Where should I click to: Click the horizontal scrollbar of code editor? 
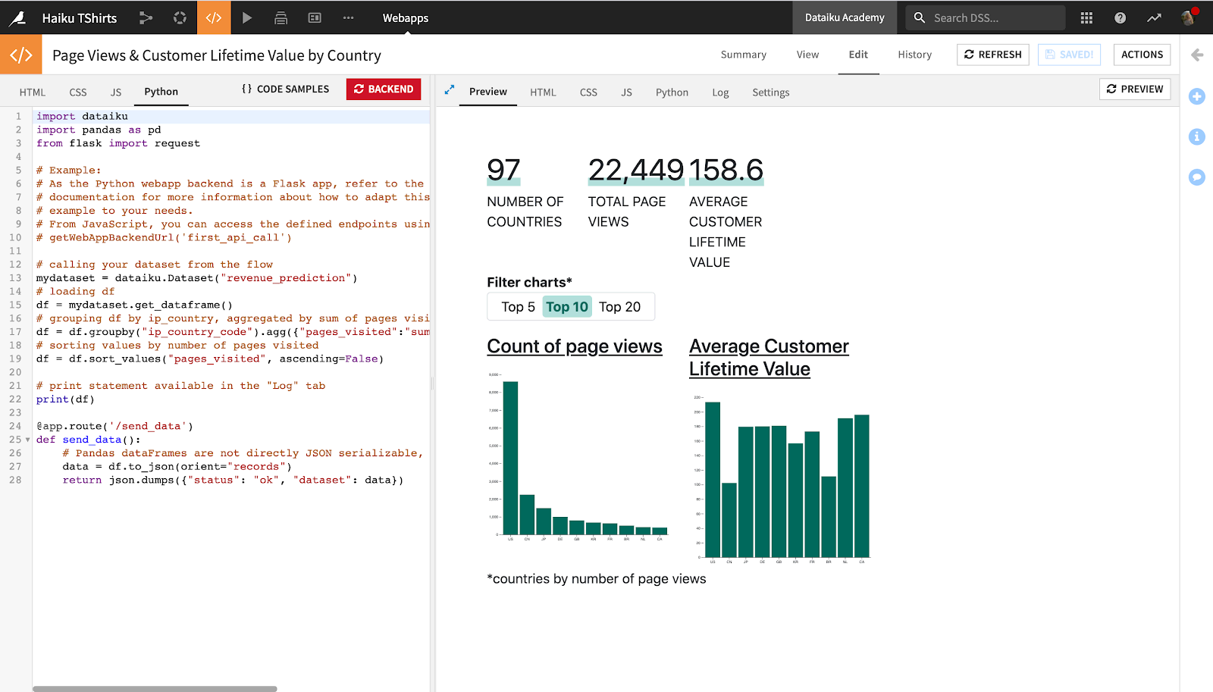(x=155, y=688)
